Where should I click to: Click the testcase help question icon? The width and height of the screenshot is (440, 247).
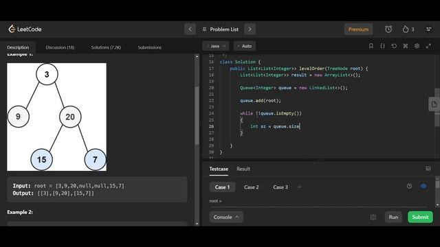click(x=409, y=186)
